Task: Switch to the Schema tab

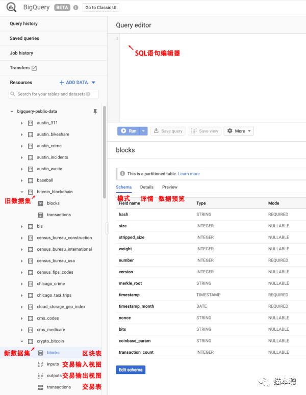Action: (x=123, y=187)
